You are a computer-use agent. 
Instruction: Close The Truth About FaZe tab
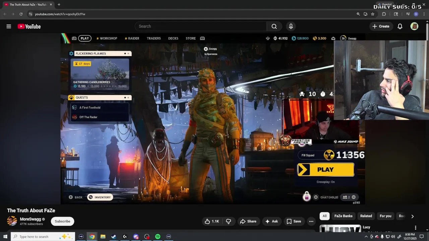point(51,5)
